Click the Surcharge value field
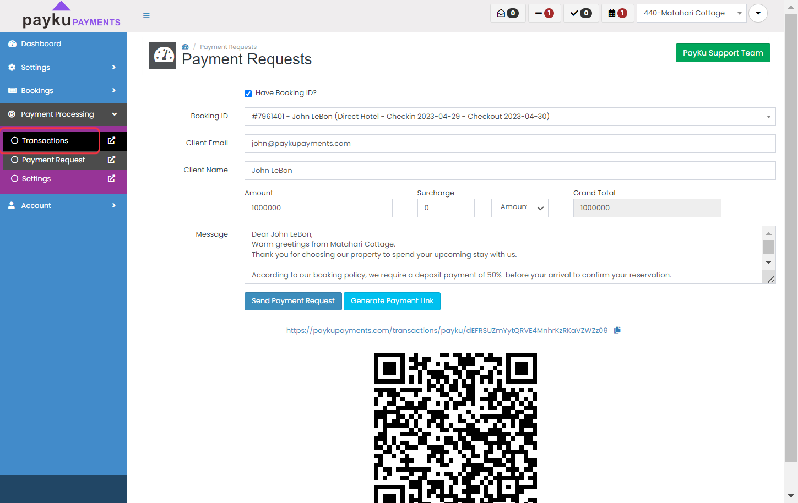Screen dimensions: 798x503 [446, 208]
